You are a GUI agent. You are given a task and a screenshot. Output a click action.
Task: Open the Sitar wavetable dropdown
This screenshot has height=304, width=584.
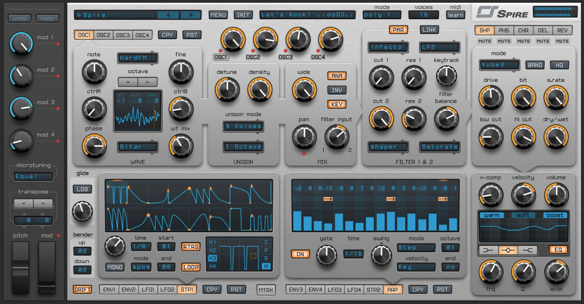[x=137, y=147]
